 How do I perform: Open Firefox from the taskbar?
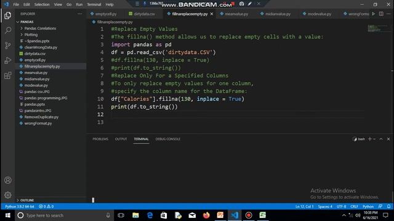coord(206,215)
